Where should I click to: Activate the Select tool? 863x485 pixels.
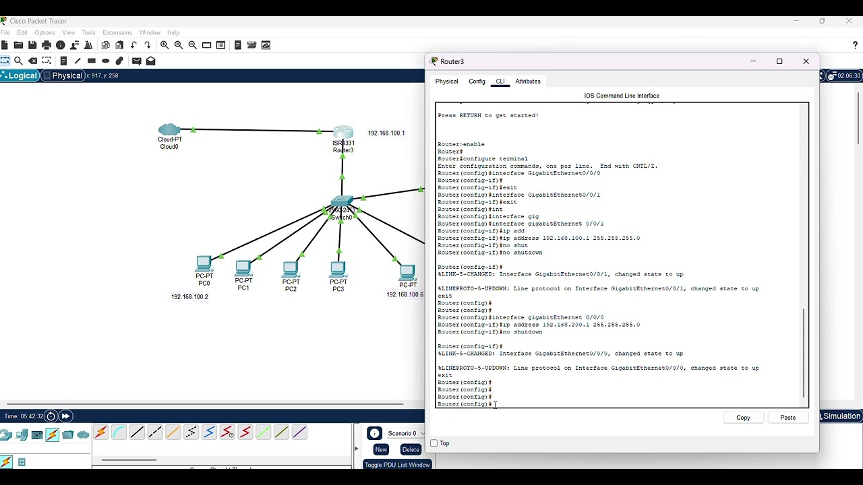coord(5,61)
